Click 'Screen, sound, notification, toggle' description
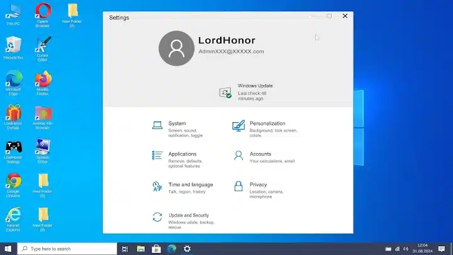The image size is (453, 255). [186, 133]
